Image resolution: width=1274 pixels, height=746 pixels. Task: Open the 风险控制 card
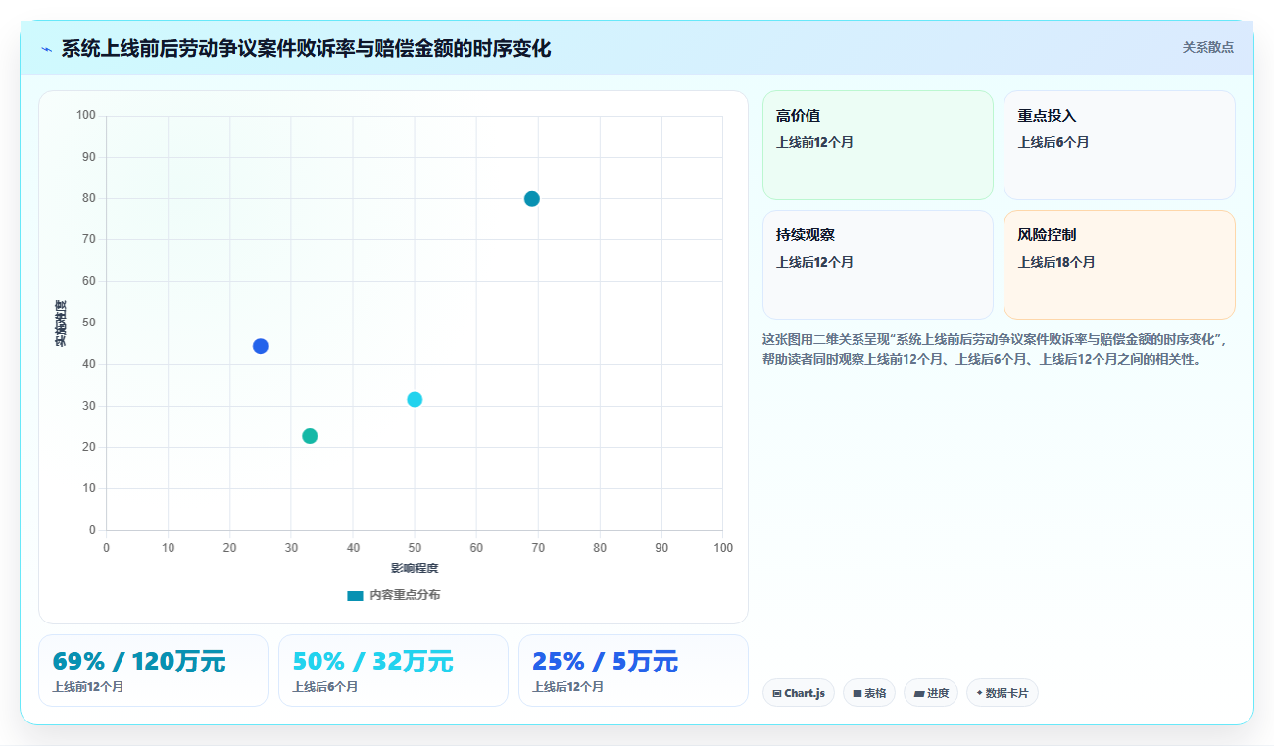pyautogui.click(x=1119, y=265)
